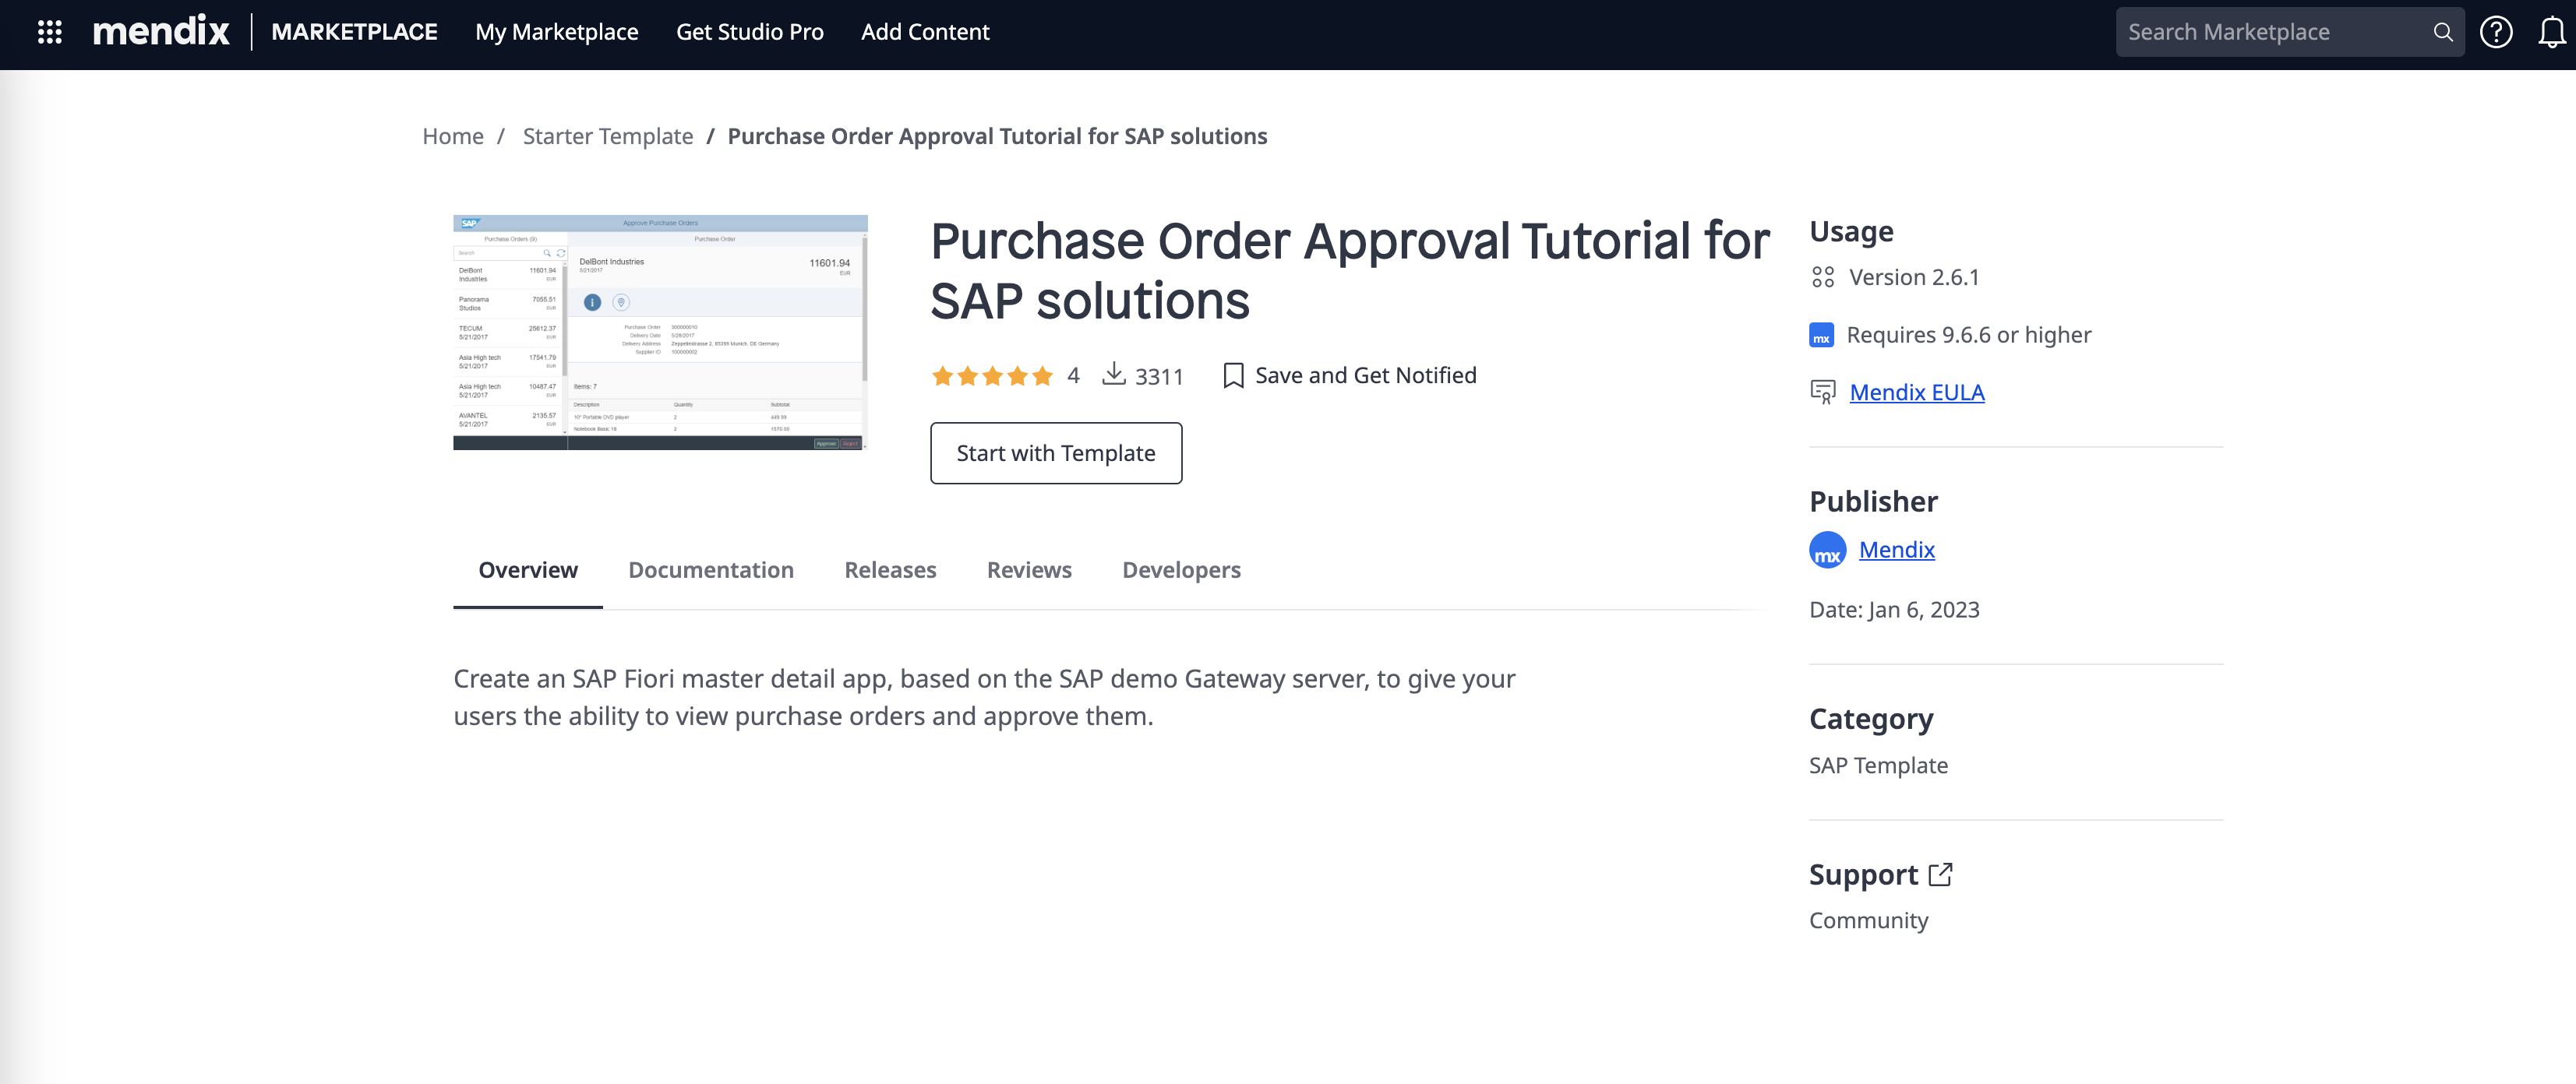Screen dimensions: 2576x1084
Task: Open Get Studio Pro page
Action: coord(750,32)
